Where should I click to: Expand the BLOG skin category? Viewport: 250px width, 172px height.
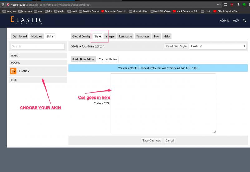38,80
